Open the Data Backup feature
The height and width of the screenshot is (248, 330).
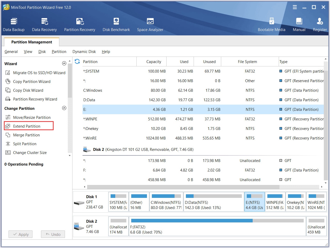click(14, 25)
